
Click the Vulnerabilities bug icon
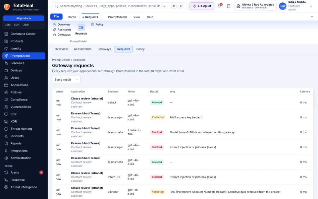6,107
